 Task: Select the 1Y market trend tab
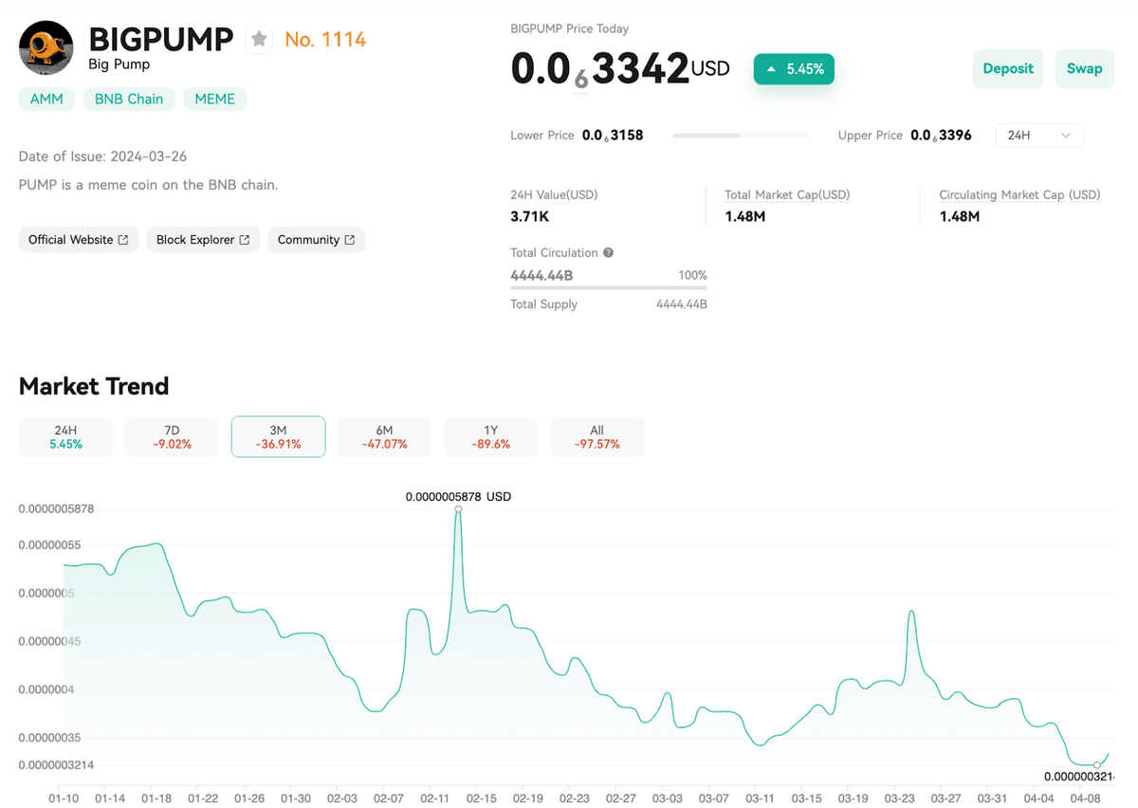pyautogui.click(x=490, y=436)
